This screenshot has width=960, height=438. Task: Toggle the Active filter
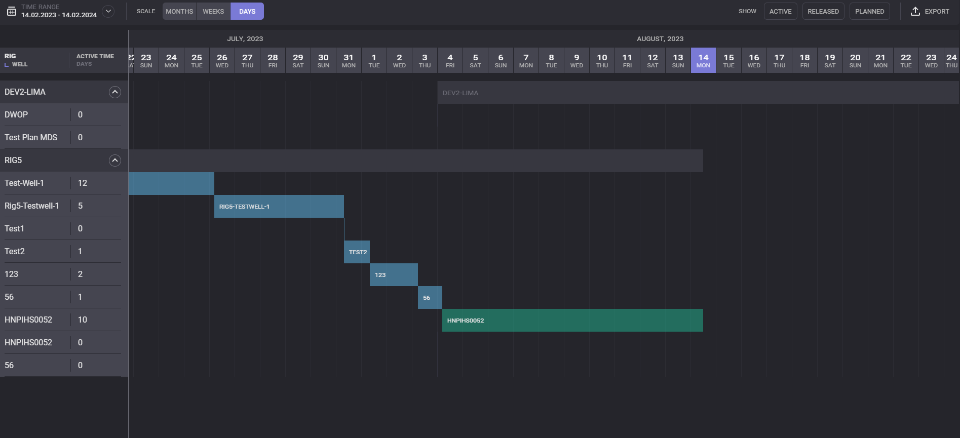[780, 11]
